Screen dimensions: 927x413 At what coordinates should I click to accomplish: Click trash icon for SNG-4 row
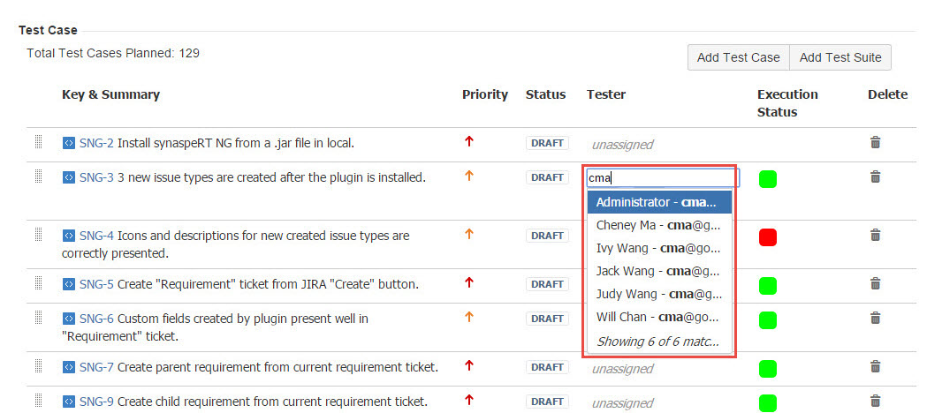point(875,235)
